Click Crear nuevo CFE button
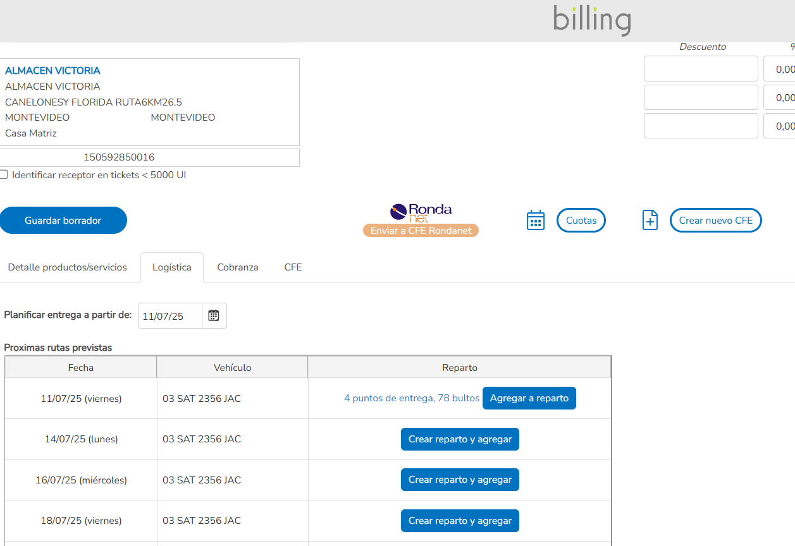This screenshot has width=795, height=546. [715, 221]
